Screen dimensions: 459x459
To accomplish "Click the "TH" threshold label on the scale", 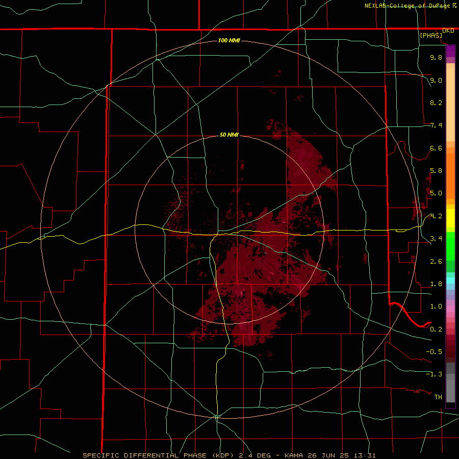I will 438,397.
